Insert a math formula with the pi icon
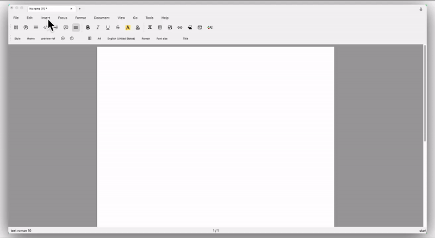The image size is (435, 238). [150, 28]
